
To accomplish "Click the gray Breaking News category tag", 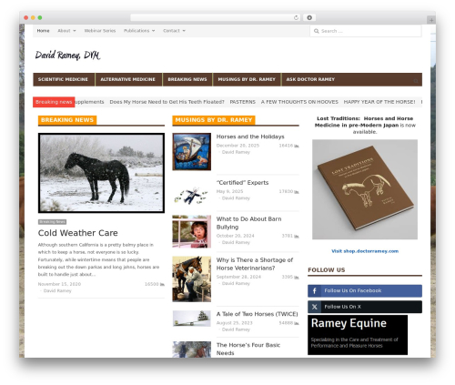I will (x=52, y=222).
